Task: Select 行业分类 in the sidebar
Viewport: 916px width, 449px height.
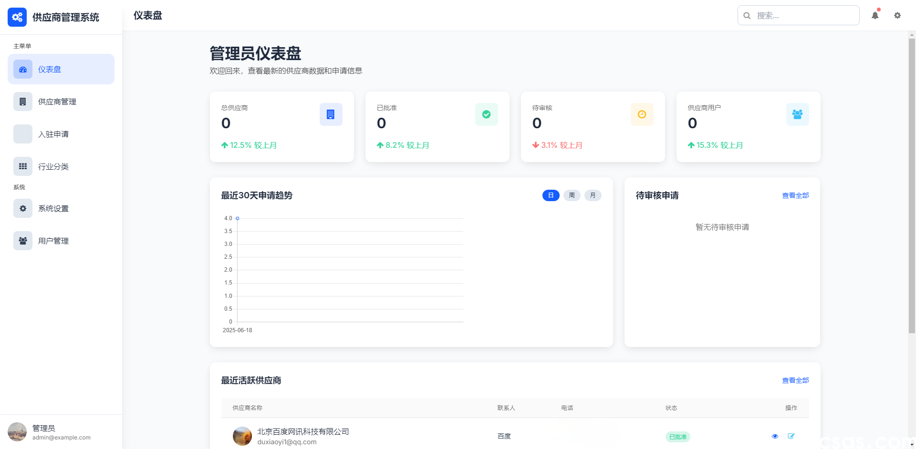Action: click(x=61, y=166)
